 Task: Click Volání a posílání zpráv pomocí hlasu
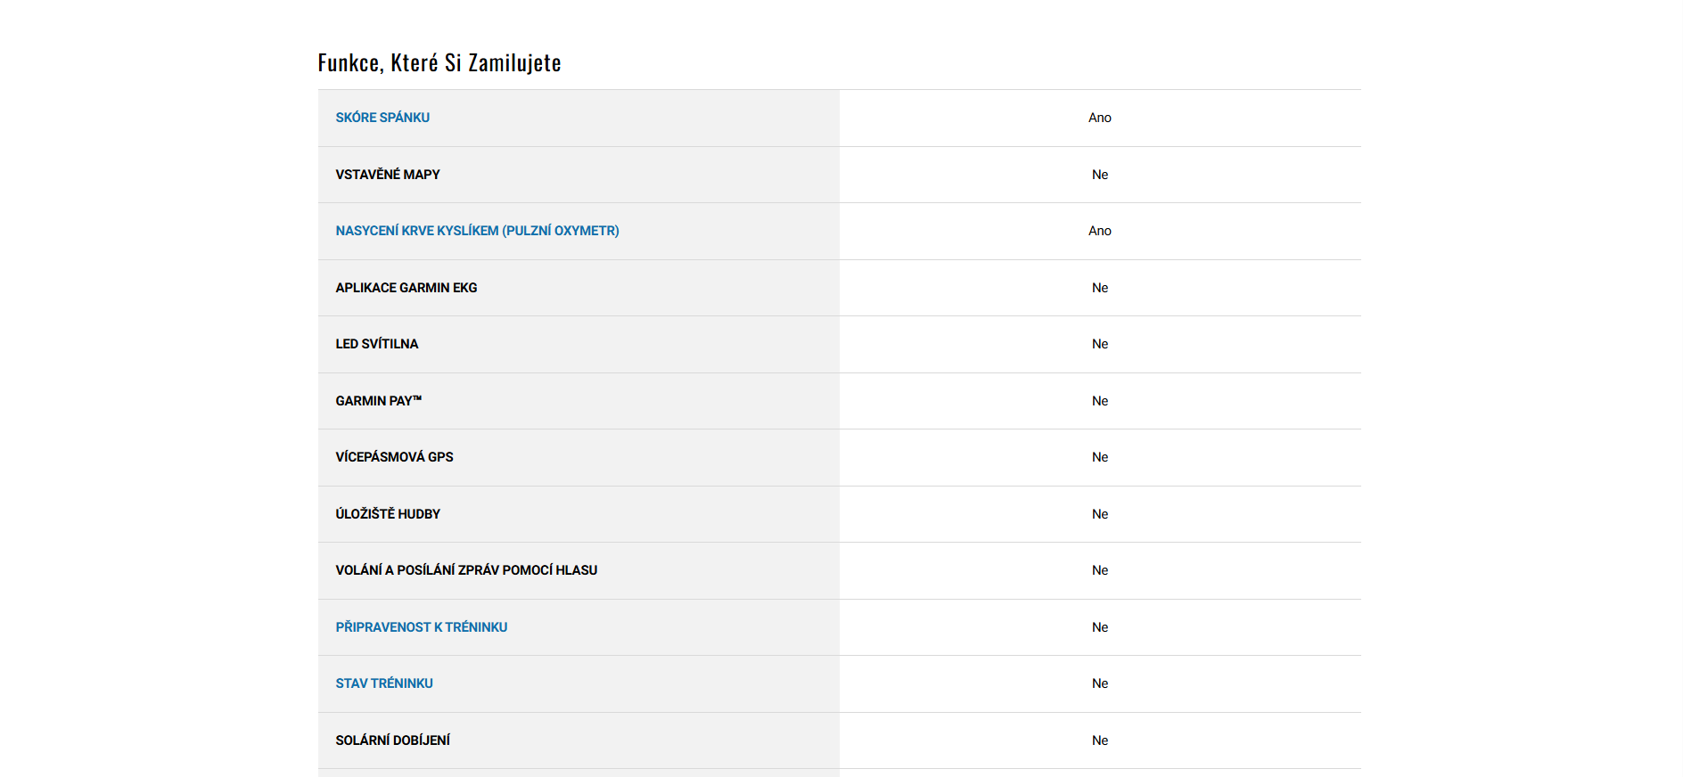click(x=466, y=570)
